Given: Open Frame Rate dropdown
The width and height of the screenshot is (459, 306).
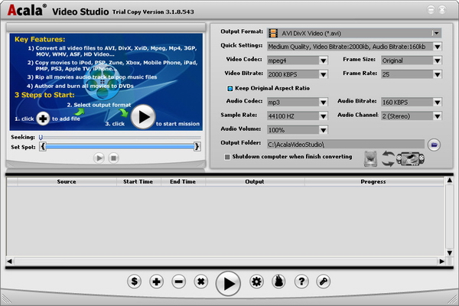Looking at the screenshot, I should click(438, 74).
